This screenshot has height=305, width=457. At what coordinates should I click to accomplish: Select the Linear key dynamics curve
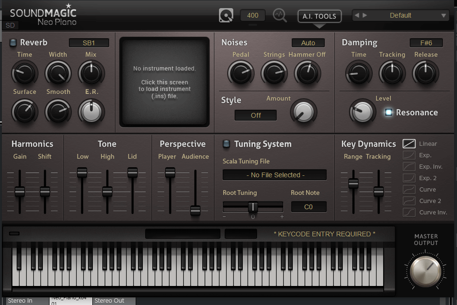point(409,143)
